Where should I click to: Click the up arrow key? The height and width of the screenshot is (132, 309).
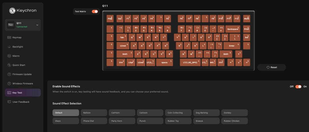(239, 54)
